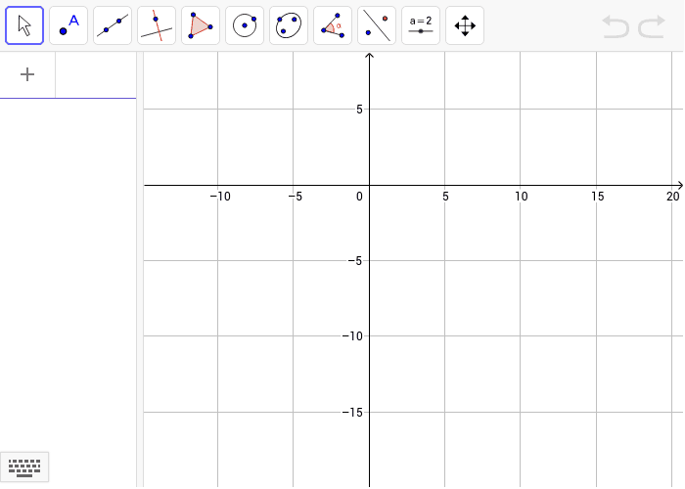Click the x-axis label 15

point(598,197)
